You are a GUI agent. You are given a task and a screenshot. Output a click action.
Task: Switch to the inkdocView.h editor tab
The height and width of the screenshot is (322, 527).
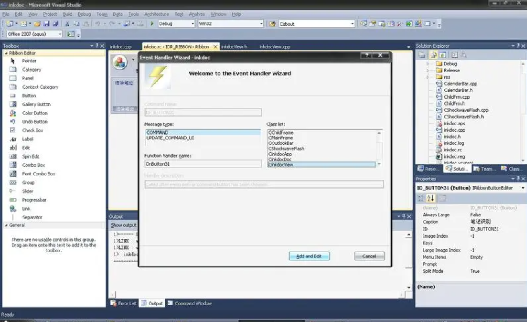pyautogui.click(x=234, y=47)
